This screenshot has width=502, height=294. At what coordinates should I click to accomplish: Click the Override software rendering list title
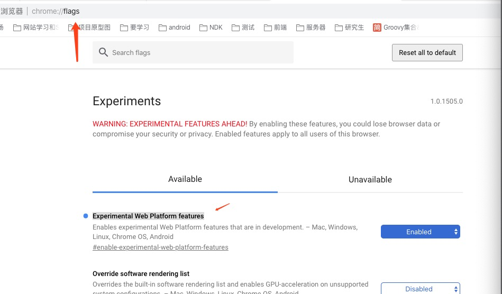[141, 274]
